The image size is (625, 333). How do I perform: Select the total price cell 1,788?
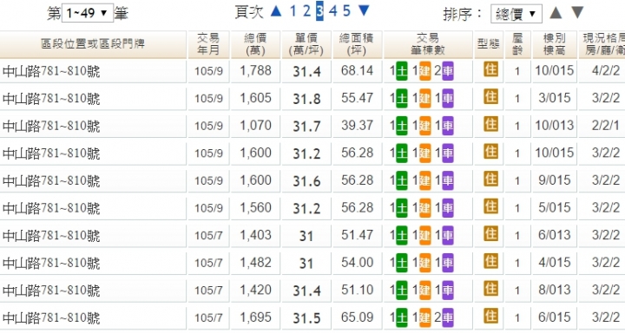click(255, 71)
